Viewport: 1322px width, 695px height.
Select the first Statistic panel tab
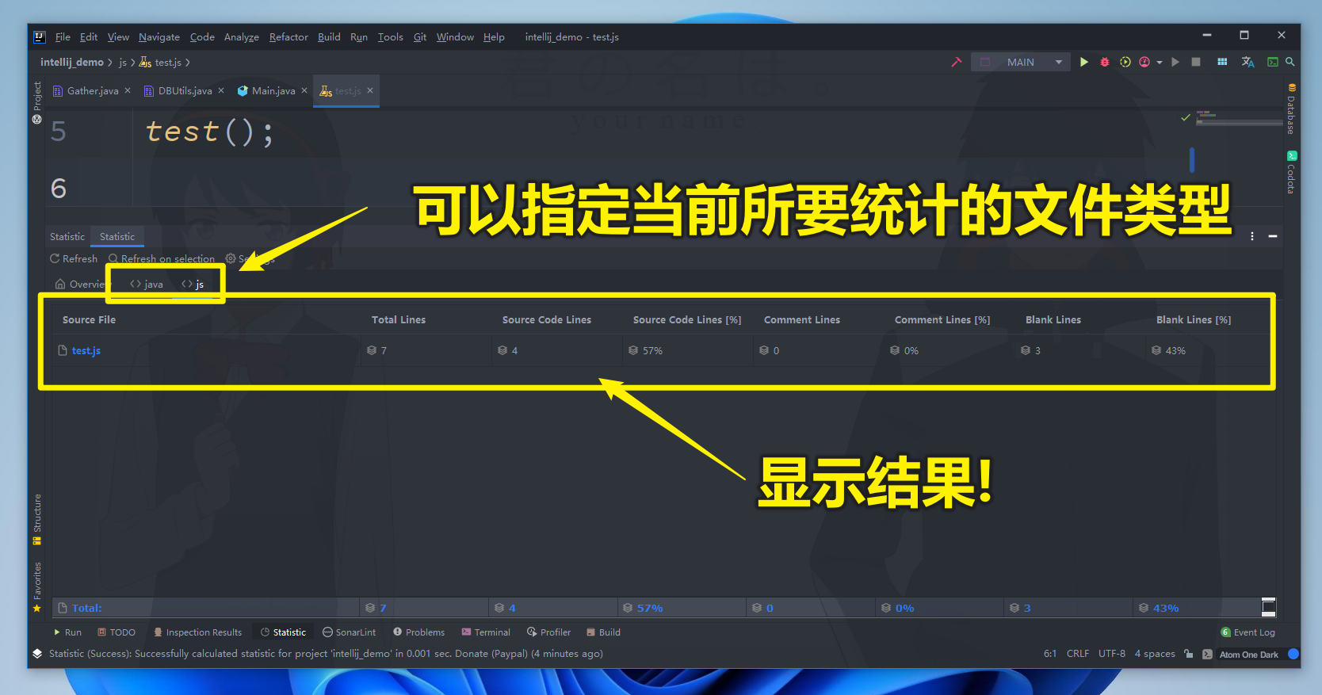coord(67,237)
